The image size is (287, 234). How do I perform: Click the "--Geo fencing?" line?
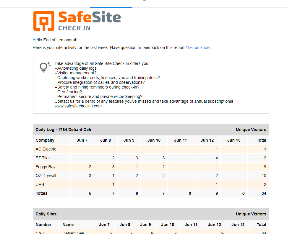click(68, 92)
